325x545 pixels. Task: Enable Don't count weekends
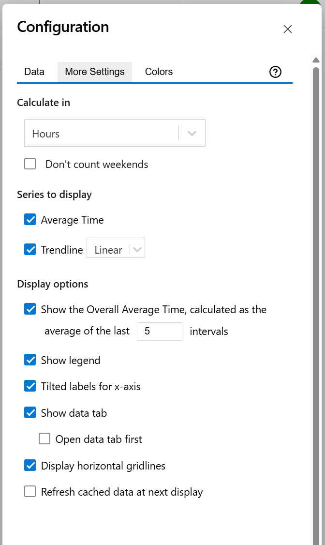click(30, 164)
